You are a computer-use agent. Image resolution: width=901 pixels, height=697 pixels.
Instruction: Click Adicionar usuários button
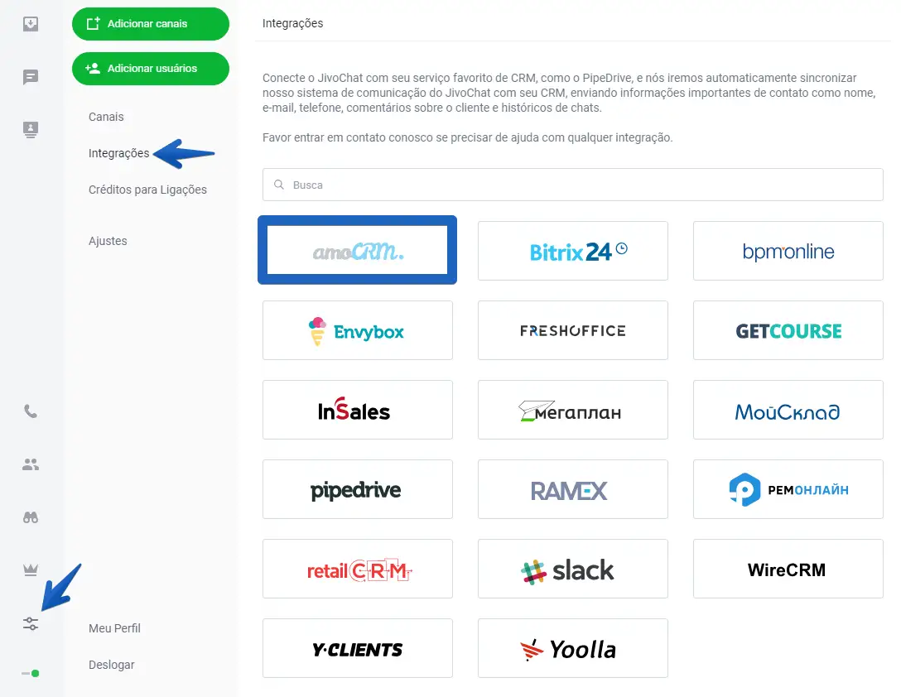[151, 69]
